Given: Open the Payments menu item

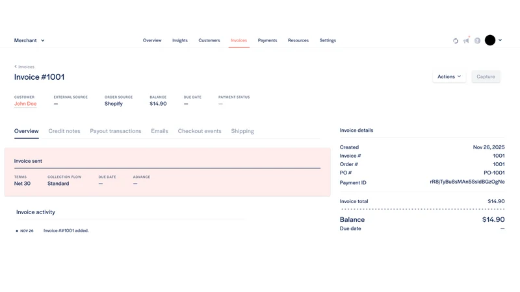Looking at the screenshot, I should 267,40.
